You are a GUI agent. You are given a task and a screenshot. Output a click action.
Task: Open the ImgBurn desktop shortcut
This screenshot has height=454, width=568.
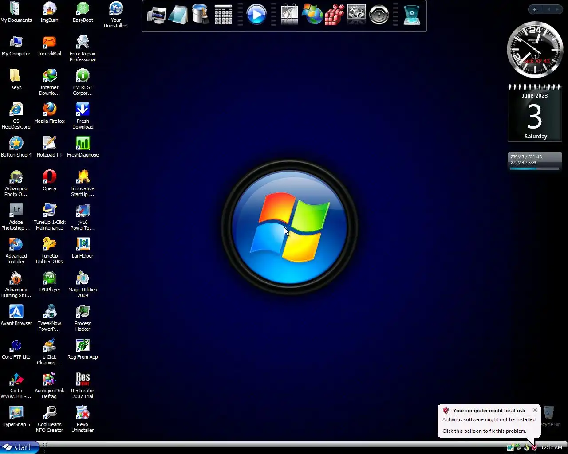(49, 12)
